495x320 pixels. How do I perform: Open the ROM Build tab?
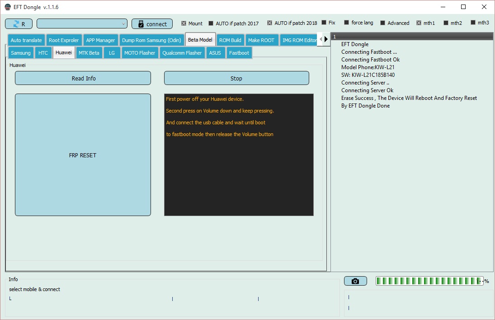click(x=230, y=40)
